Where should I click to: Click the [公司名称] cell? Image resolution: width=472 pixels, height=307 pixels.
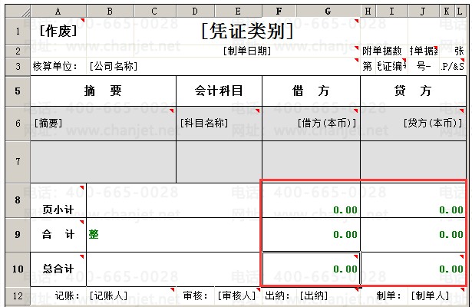click(x=223, y=66)
